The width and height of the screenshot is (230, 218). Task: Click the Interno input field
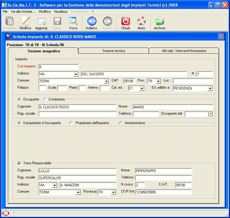(105, 88)
